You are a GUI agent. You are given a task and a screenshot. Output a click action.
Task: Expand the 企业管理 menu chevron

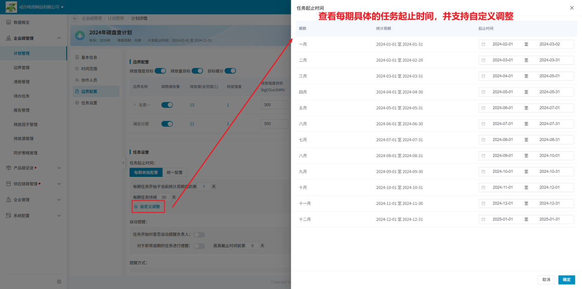59,200
